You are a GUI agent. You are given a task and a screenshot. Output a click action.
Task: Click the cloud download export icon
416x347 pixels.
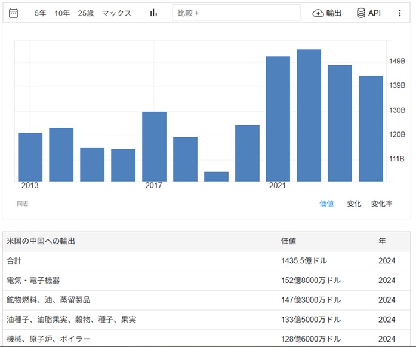(x=318, y=13)
